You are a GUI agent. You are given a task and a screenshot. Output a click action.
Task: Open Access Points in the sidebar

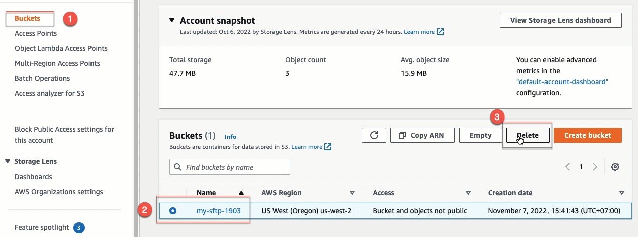(x=36, y=33)
